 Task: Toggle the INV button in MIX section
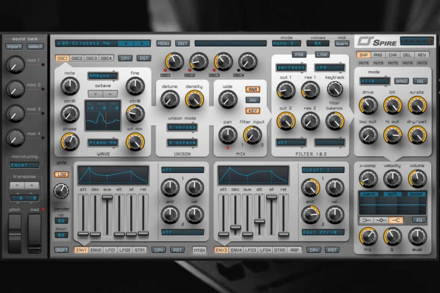point(252,100)
